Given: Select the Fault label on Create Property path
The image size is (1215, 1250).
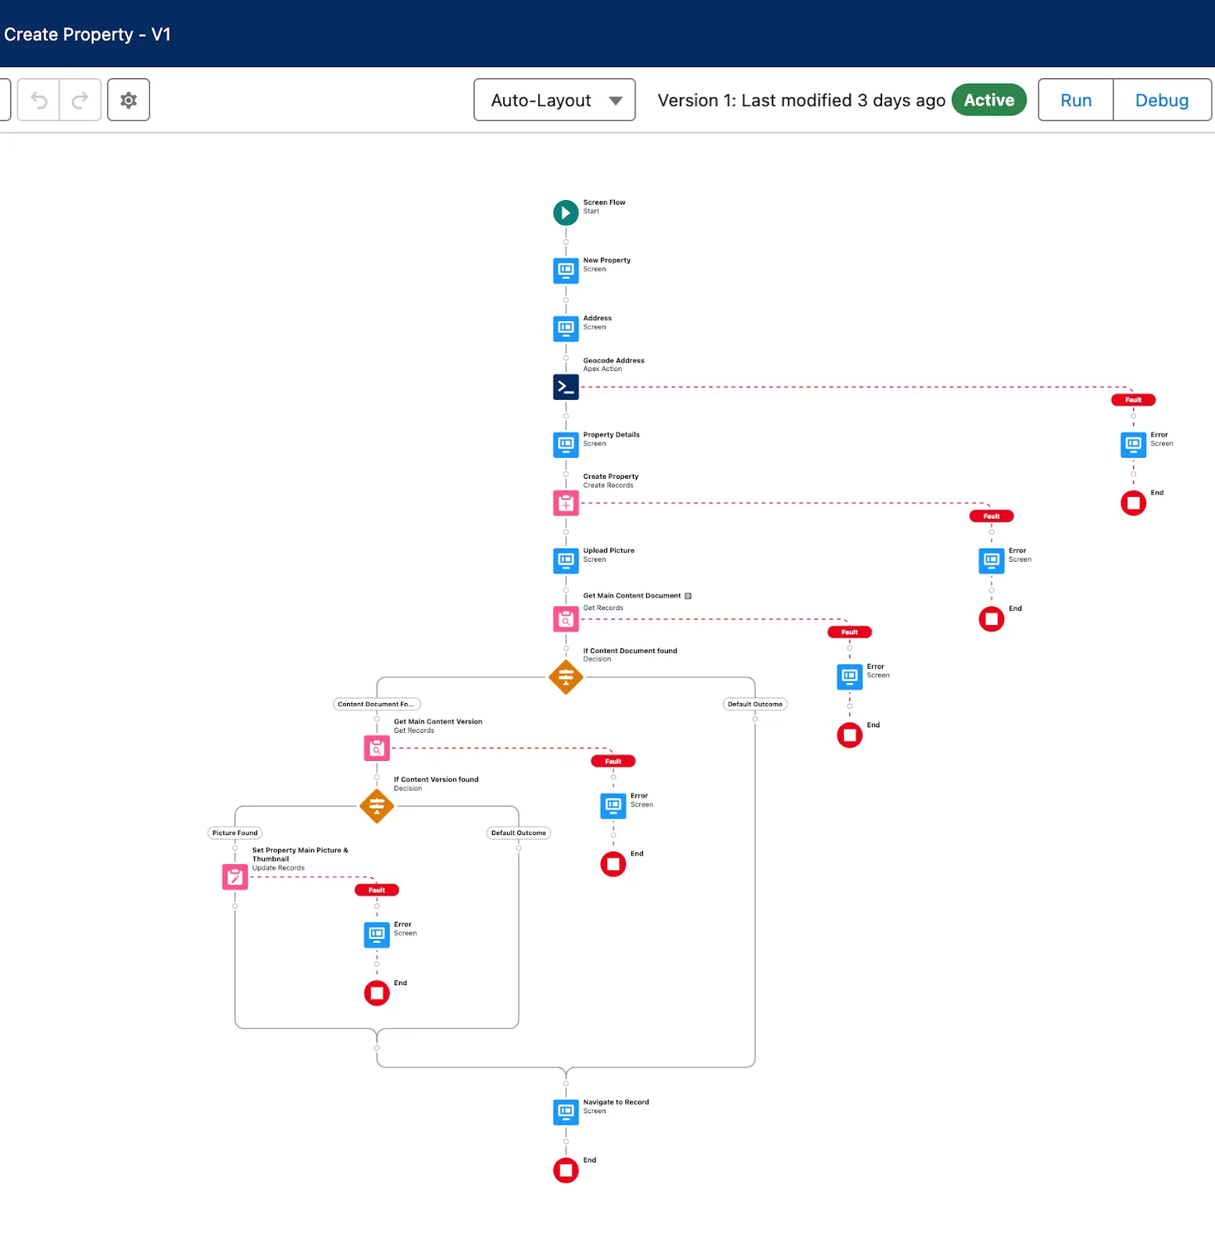Looking at the screenshot, I should coord(992,516).
